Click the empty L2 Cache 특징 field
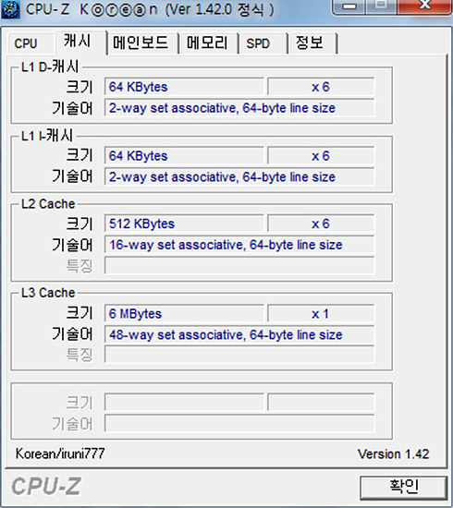Image resolution: width=453 pixels, height=508 pixels. 239,265
